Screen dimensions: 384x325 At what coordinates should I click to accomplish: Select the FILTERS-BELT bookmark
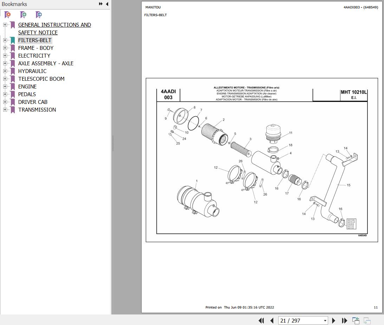point(35,40)
